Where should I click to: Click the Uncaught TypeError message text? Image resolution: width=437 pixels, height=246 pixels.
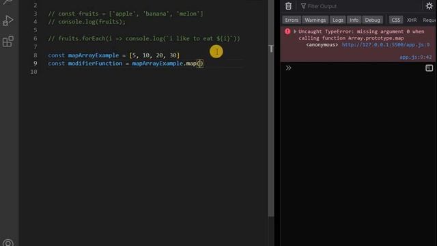tap(361, 35)
